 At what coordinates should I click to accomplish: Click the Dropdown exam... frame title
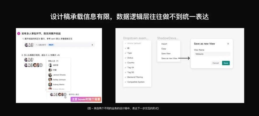pyautogui.click(x=136, y=38)
